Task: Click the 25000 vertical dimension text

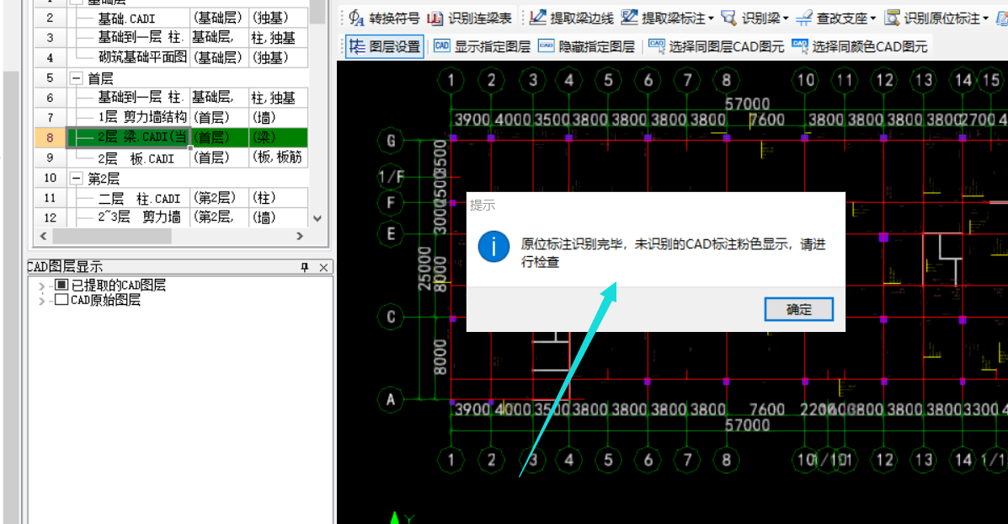Action: tap(424, 268)
